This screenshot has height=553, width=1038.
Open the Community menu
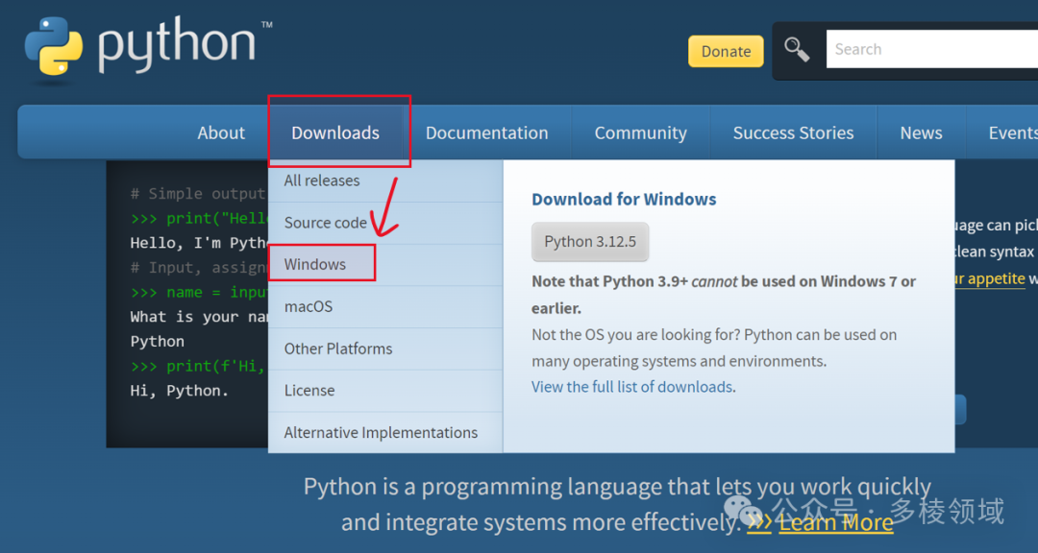coord(640,132)
